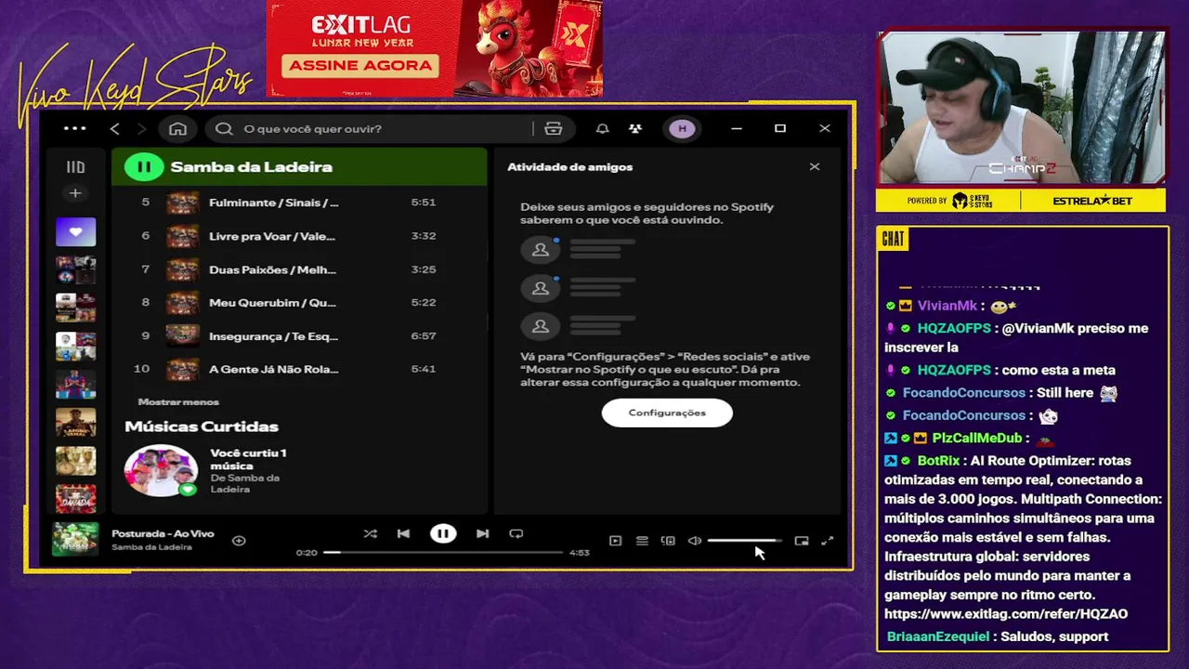Go back with the left arrow
1189x669 pixels.
pos(114,128)
